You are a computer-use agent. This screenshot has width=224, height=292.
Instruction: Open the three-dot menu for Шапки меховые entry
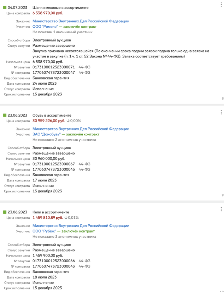pyautogui.click(x=221, y=5)
